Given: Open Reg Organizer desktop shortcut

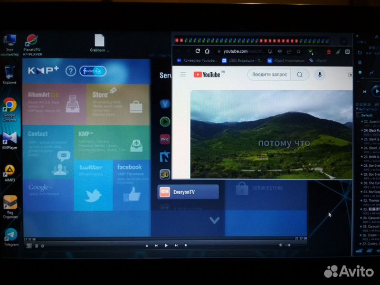Looking at the screenshot, I should [x=10, y=207].
